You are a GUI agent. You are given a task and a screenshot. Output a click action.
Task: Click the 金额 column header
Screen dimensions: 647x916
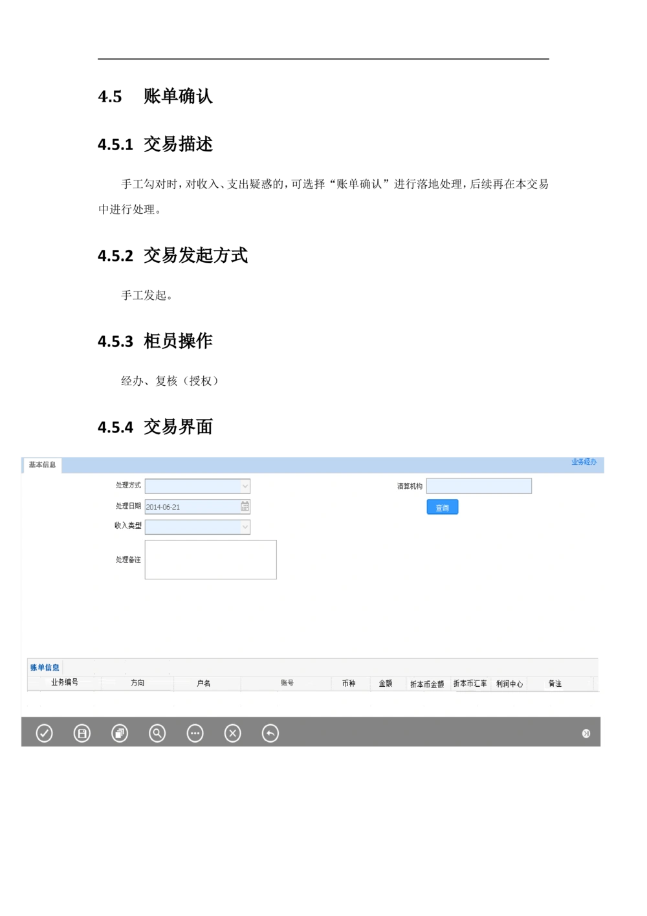(x=386, y=683)
